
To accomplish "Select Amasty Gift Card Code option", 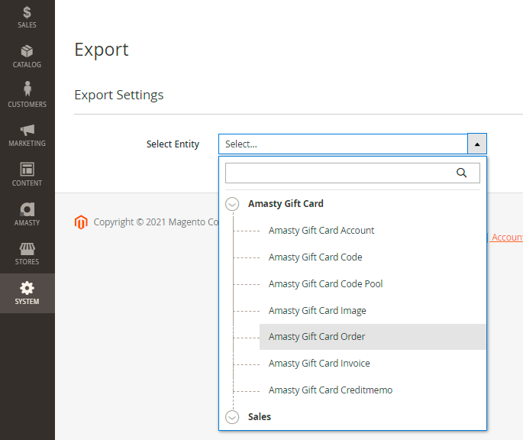I will coord(315,257).
